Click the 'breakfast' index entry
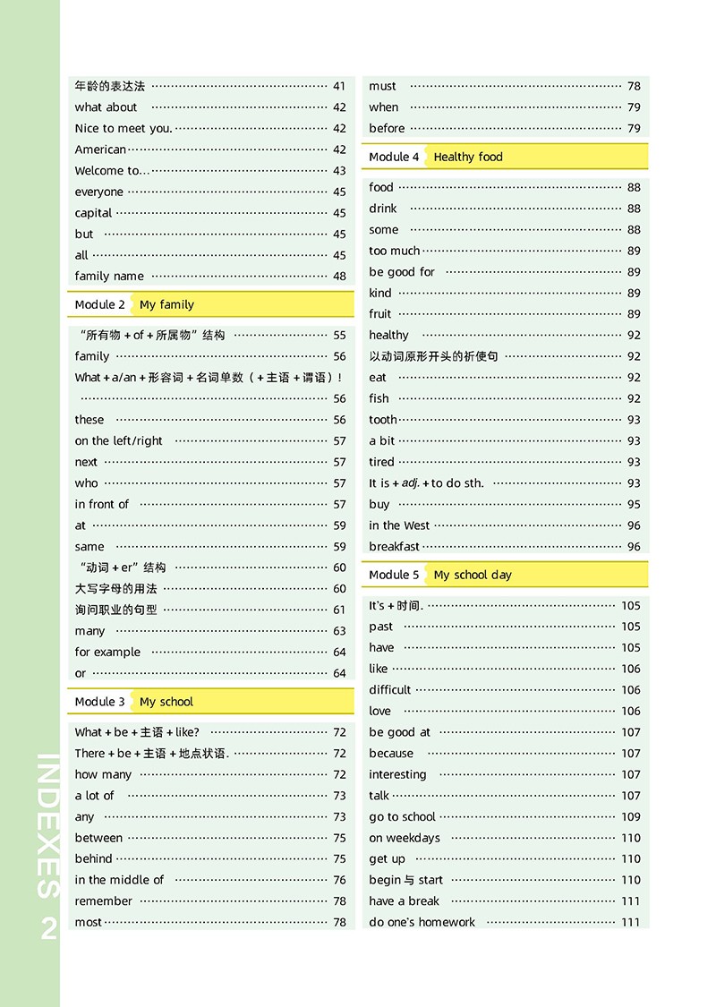This screenshot has width=716, height=1007. click(x=394, y=547)
